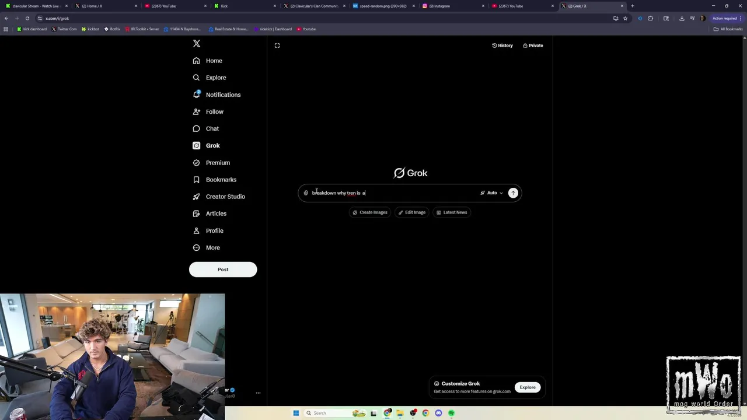
Task: Open the sidekick | Dashboard bookmark
Action: [273, 29]
